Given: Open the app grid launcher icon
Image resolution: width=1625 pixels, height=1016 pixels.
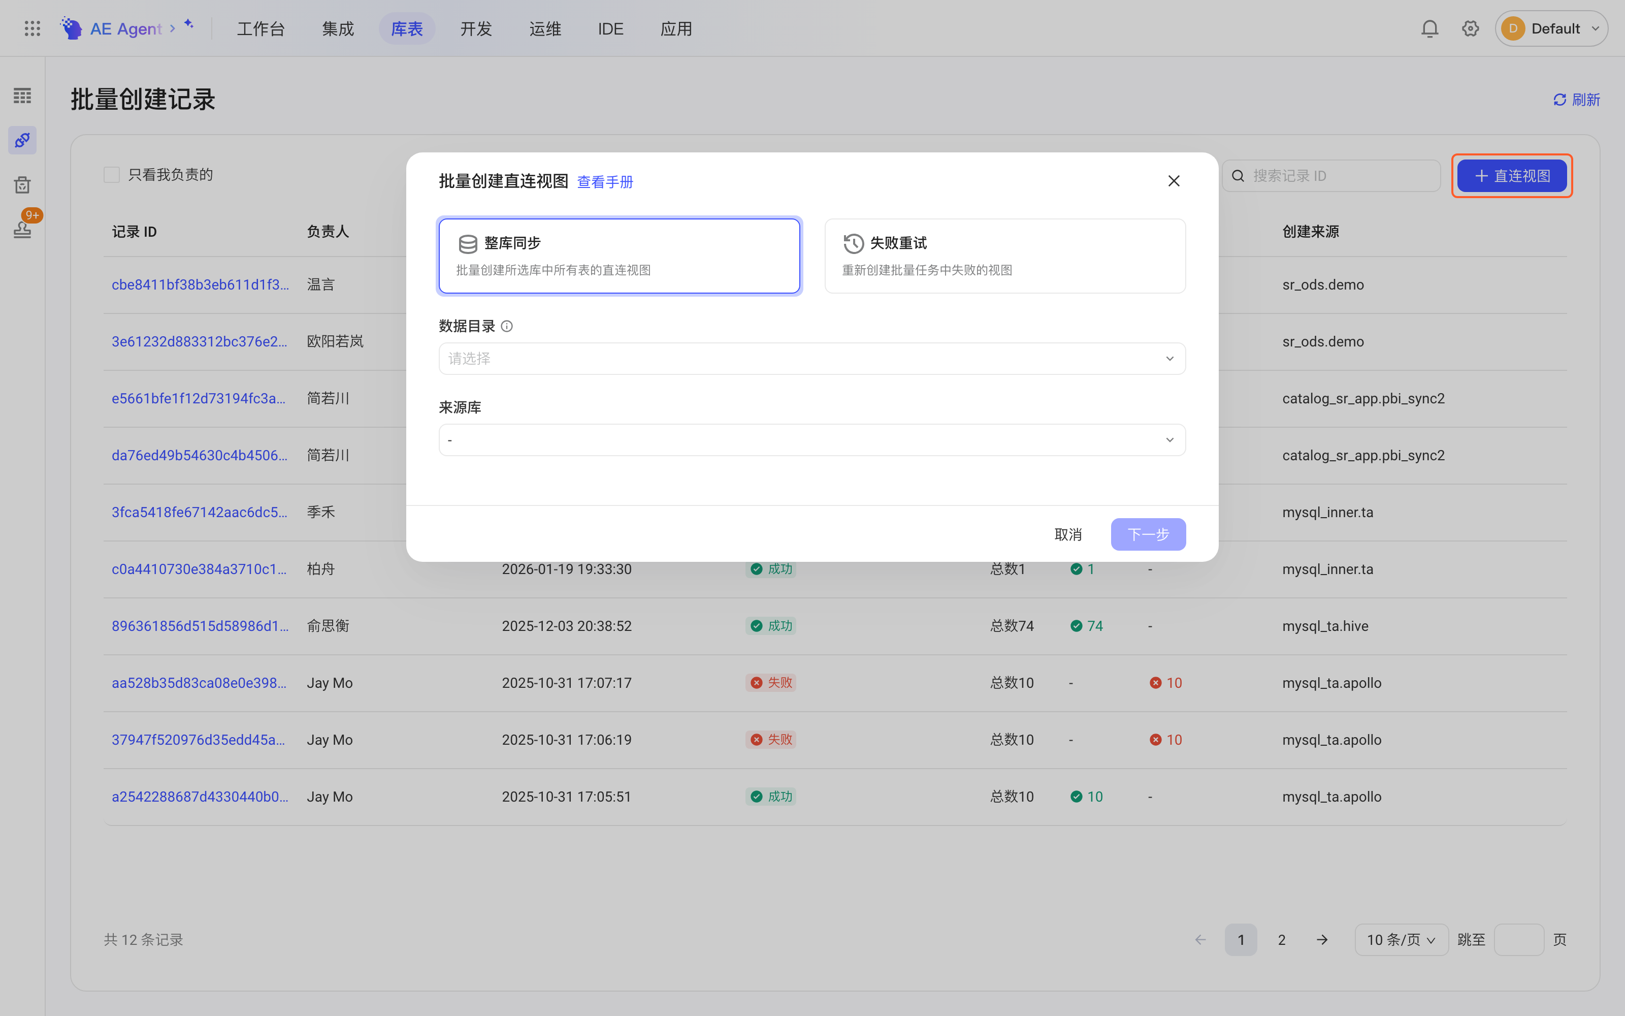Looking at the screenshot, I should pyautogui.click(x=32, y=28).
